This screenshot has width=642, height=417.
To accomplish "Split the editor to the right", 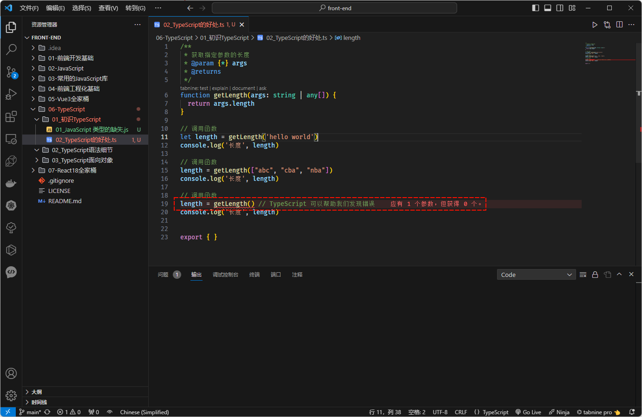I will point(619,25).
